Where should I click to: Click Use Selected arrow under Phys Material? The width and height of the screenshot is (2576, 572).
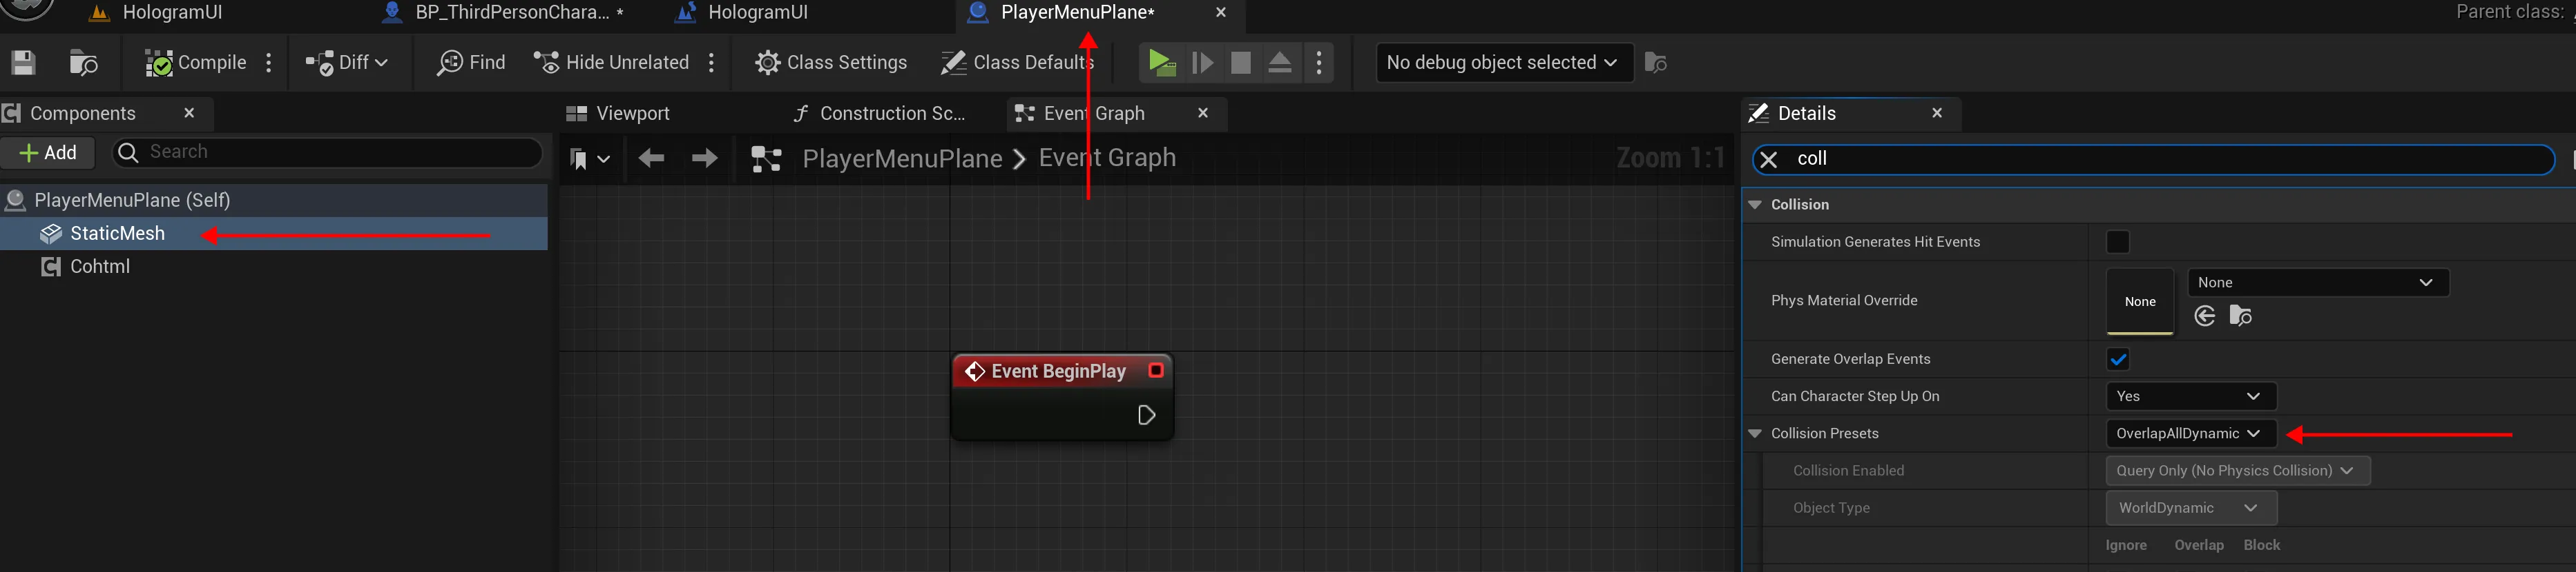2204,316
